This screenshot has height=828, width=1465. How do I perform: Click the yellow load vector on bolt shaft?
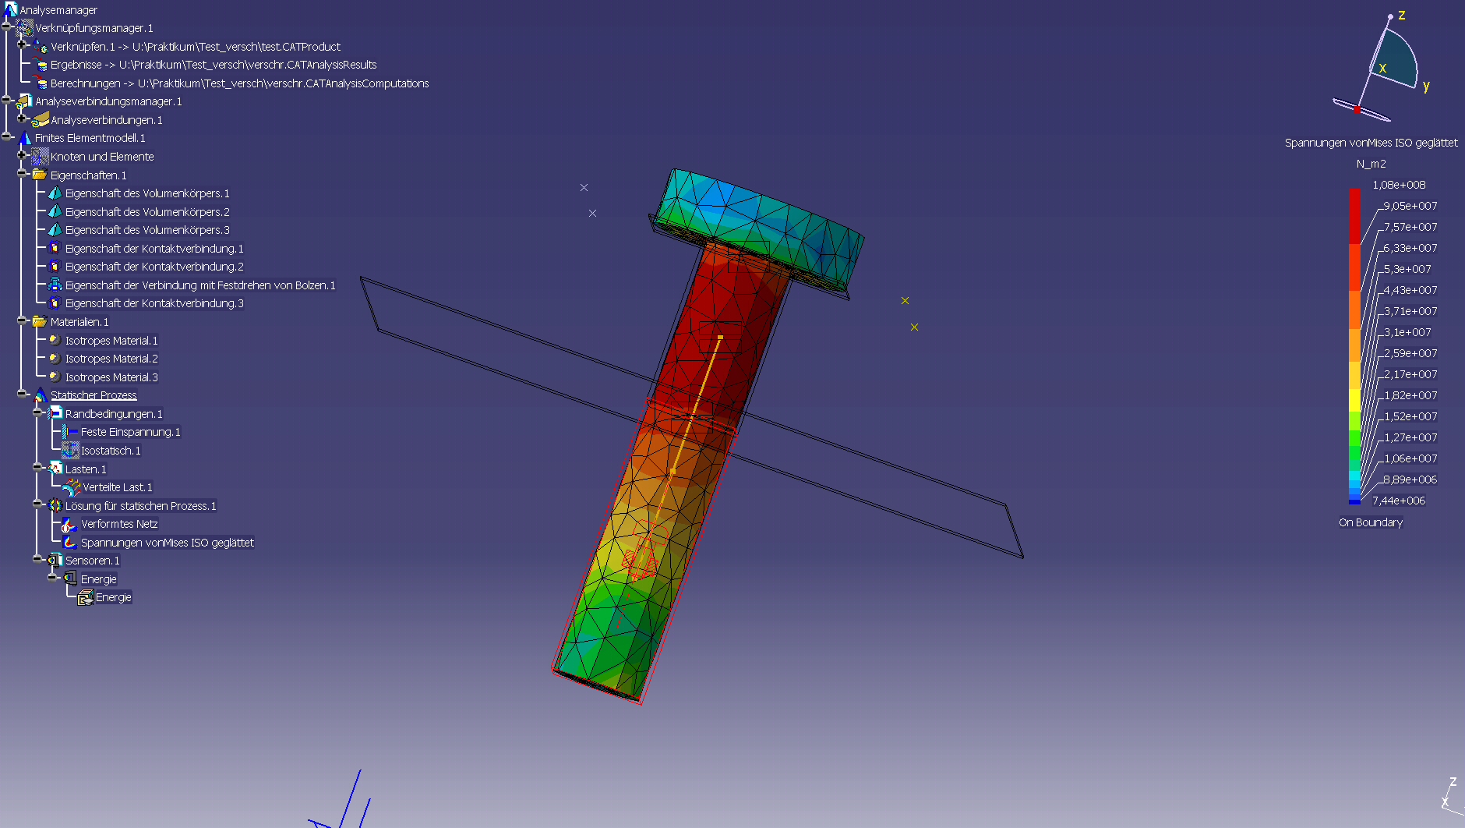(696, 405)
